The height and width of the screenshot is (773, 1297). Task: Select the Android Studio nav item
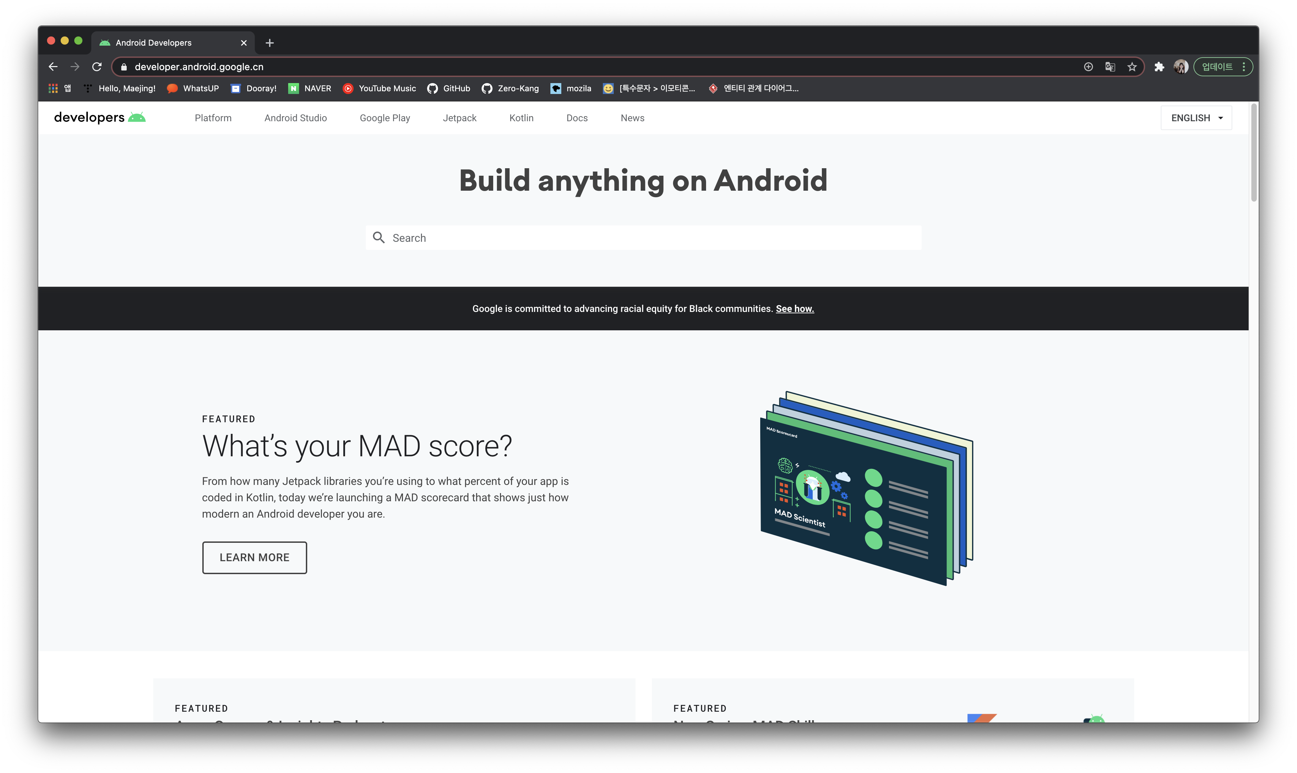pos(295,118)
